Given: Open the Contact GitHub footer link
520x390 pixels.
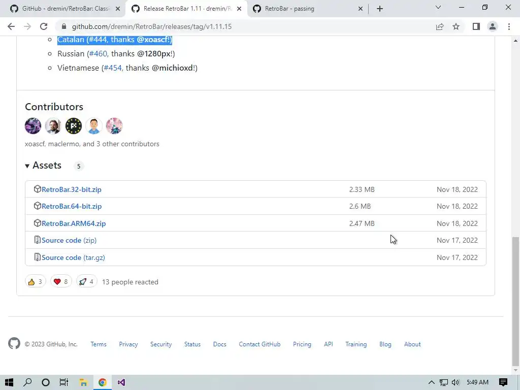Looking at the screenshot, I should pos(259,344).
